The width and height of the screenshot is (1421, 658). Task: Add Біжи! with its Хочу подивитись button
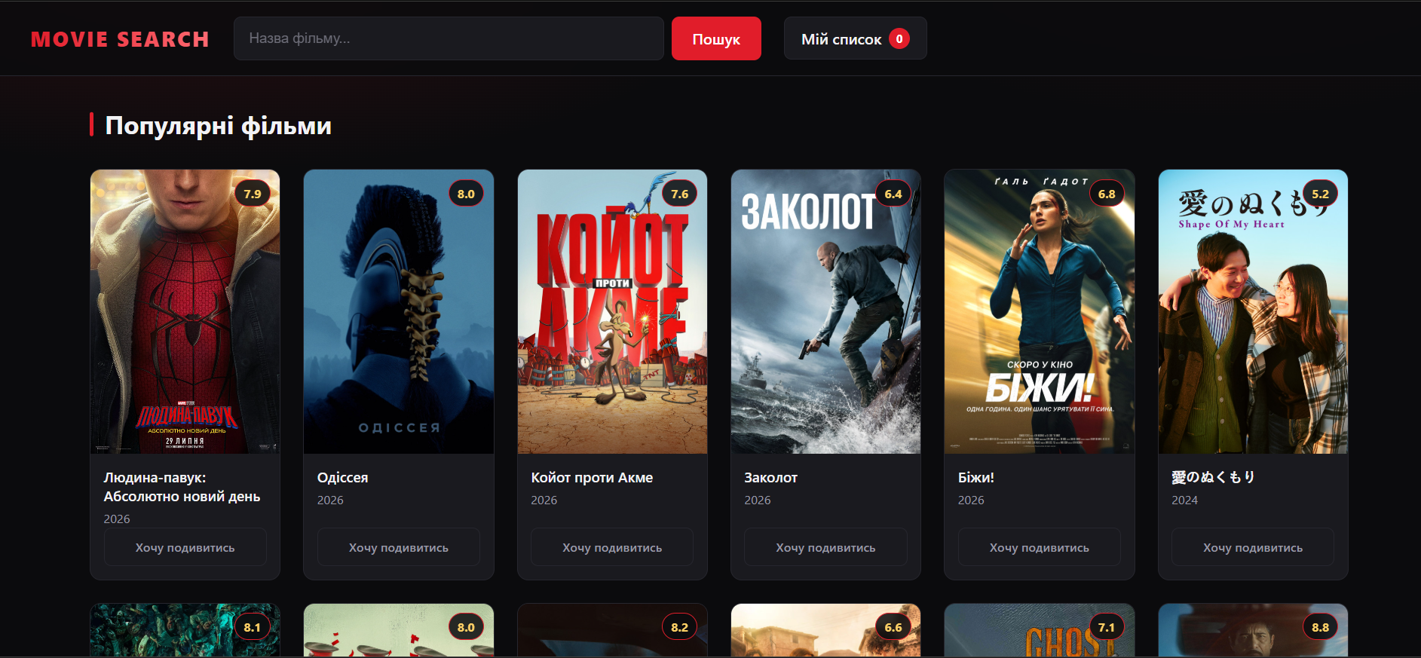coord(1040,547)
